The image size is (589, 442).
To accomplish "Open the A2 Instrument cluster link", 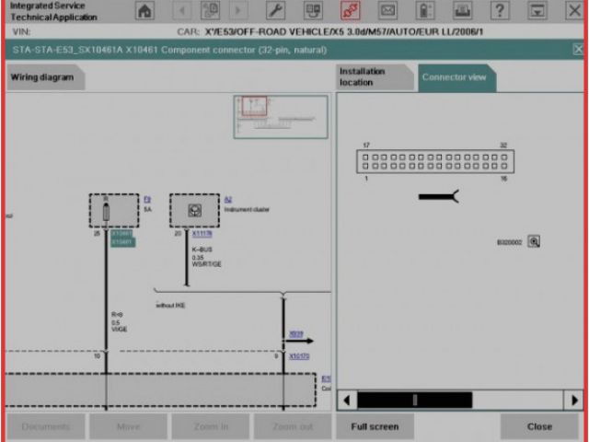I will [x=228, y=199].
